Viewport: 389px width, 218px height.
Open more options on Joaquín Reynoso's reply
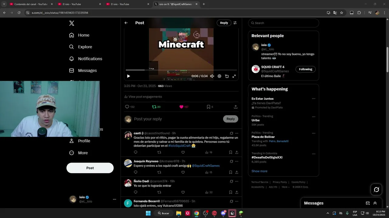pos(237,161)
